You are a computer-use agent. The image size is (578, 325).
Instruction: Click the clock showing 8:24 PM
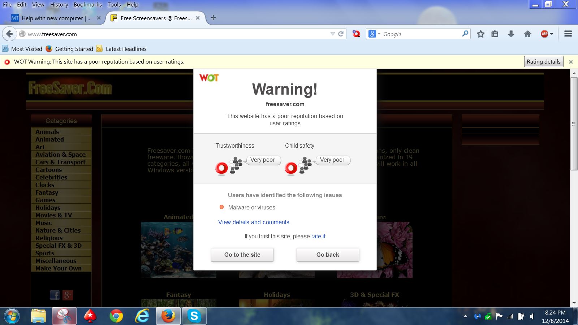(555, 313)
